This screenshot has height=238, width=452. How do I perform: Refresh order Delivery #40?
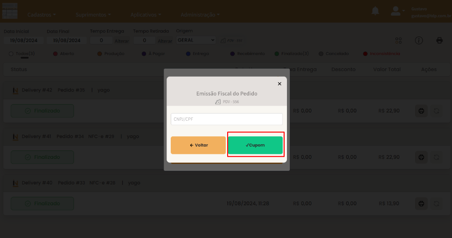tap(436, 204)
